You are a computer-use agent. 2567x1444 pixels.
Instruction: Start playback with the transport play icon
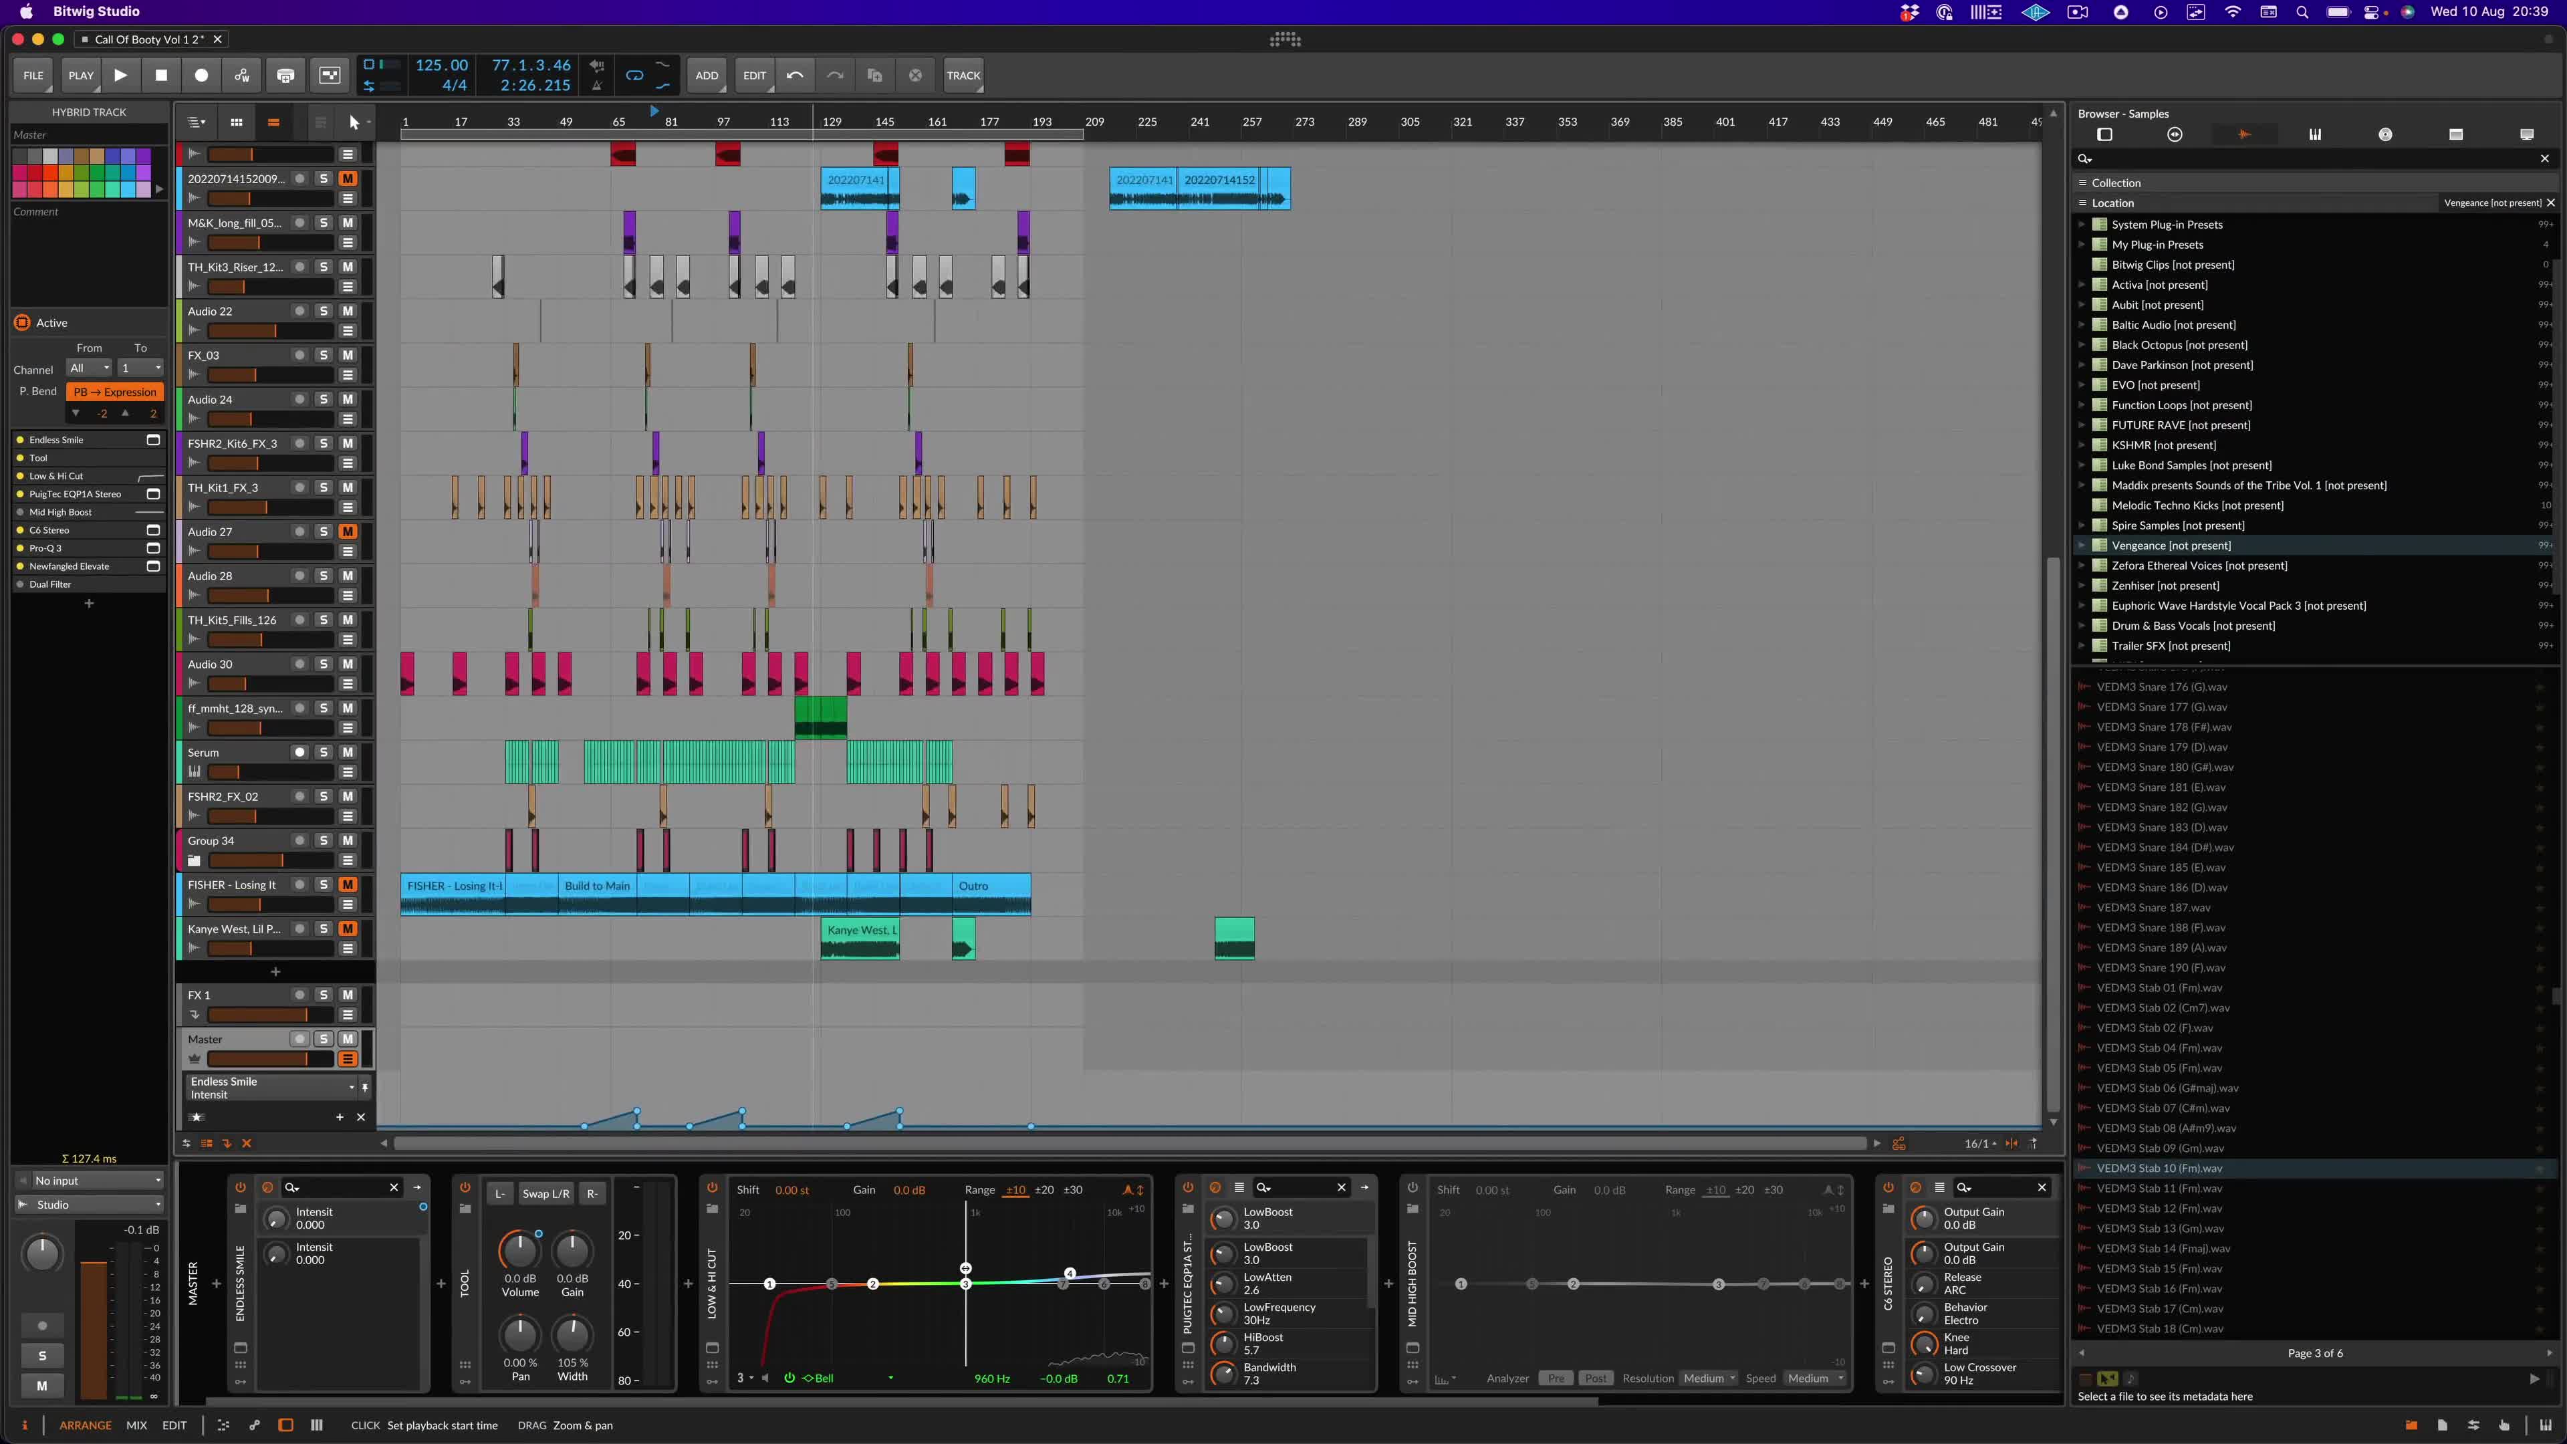pyautogui.click(x=120, y=75)
